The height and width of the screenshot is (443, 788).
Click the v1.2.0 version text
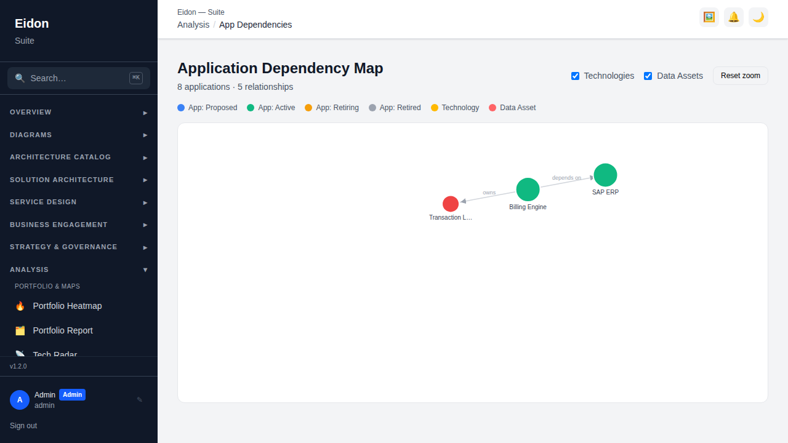[18, 366]
